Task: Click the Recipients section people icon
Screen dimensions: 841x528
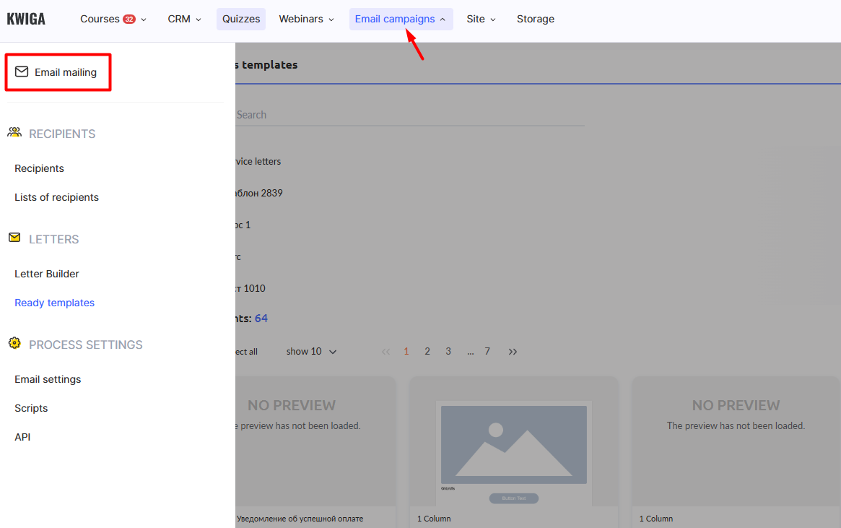Action: (x=14, y=133)
